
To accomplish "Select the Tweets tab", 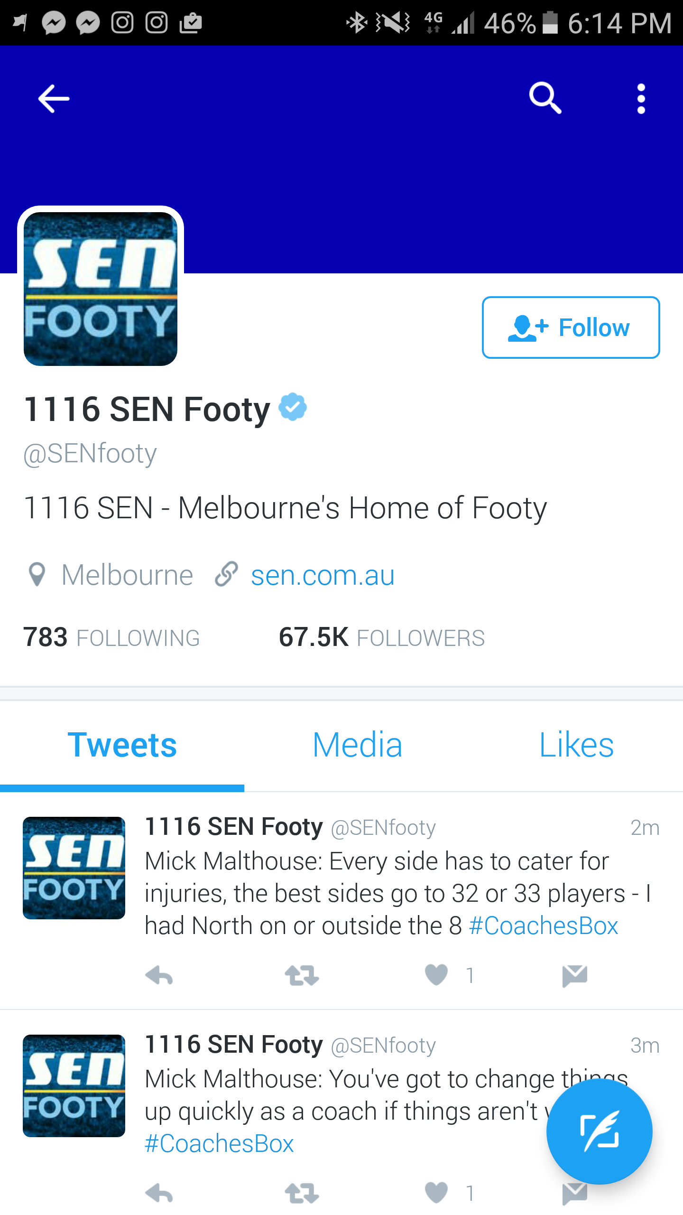I will point(122,745).
